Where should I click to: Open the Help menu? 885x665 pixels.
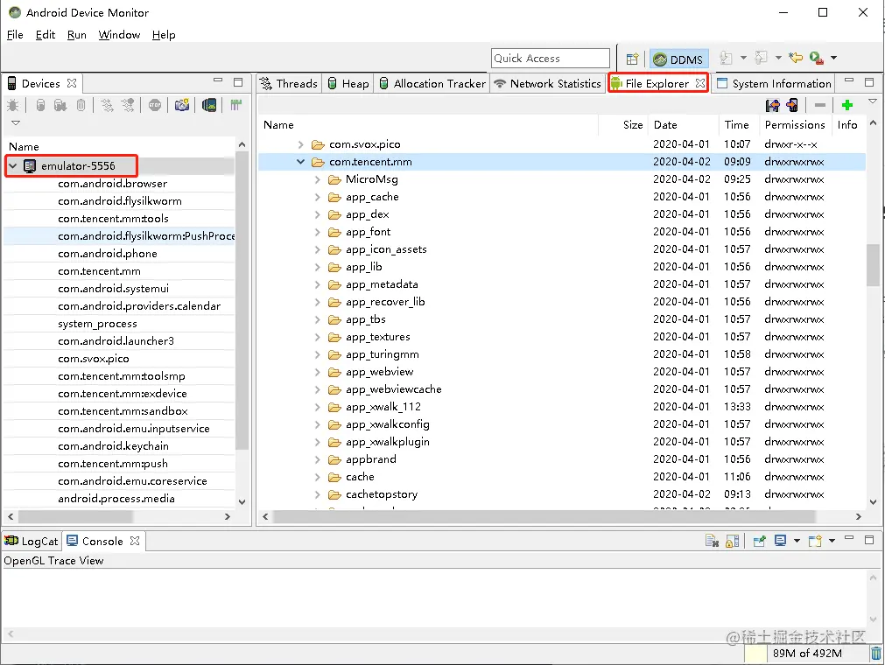click(164, 35)
